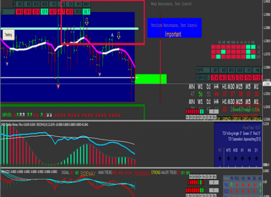Click the blue Important resistance box
Screen dimensions: 271x197
(174, 28)
